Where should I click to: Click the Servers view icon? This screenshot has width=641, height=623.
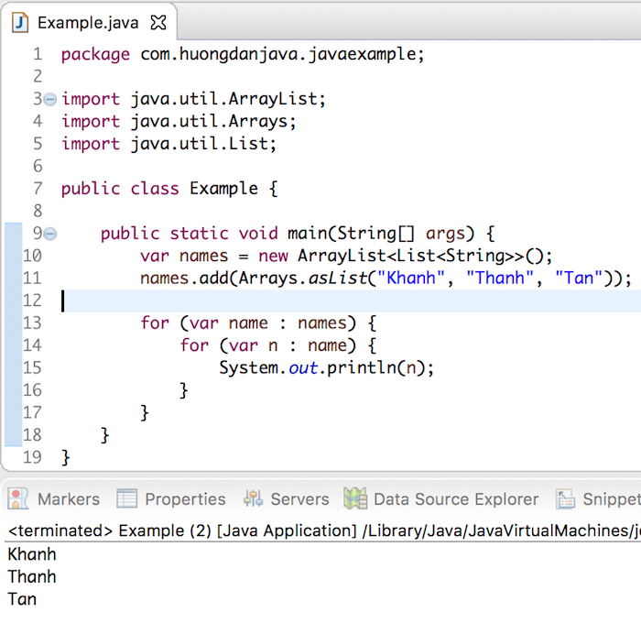click(253, 499)
